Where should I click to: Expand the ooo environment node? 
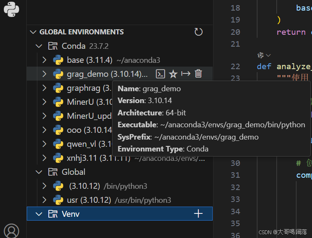coord(45,130)
